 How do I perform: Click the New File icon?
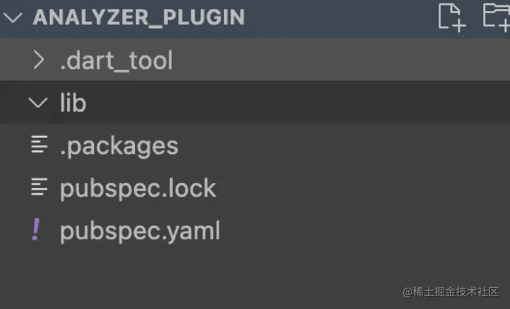pos(451,16)
